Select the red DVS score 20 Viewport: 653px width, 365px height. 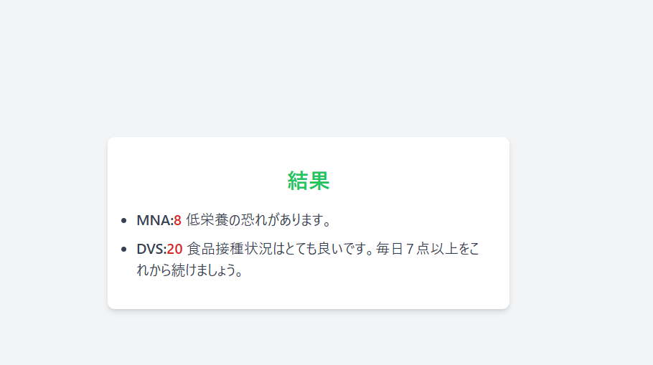pyautogui.click(x=174, y=249)
